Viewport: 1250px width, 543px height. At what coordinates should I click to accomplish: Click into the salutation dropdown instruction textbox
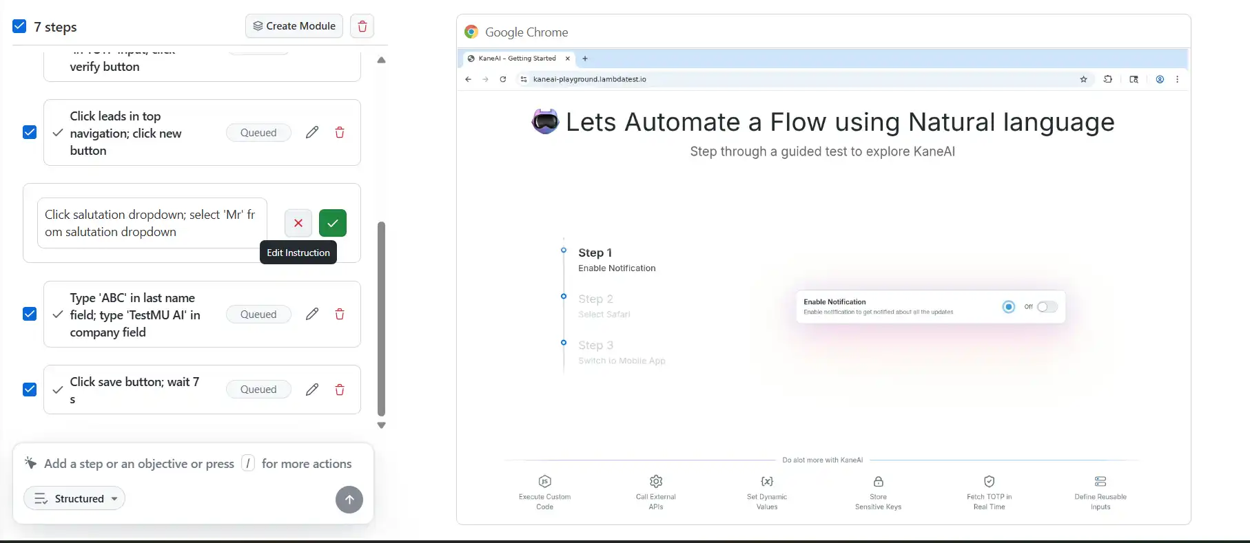[x=152, y=223]
